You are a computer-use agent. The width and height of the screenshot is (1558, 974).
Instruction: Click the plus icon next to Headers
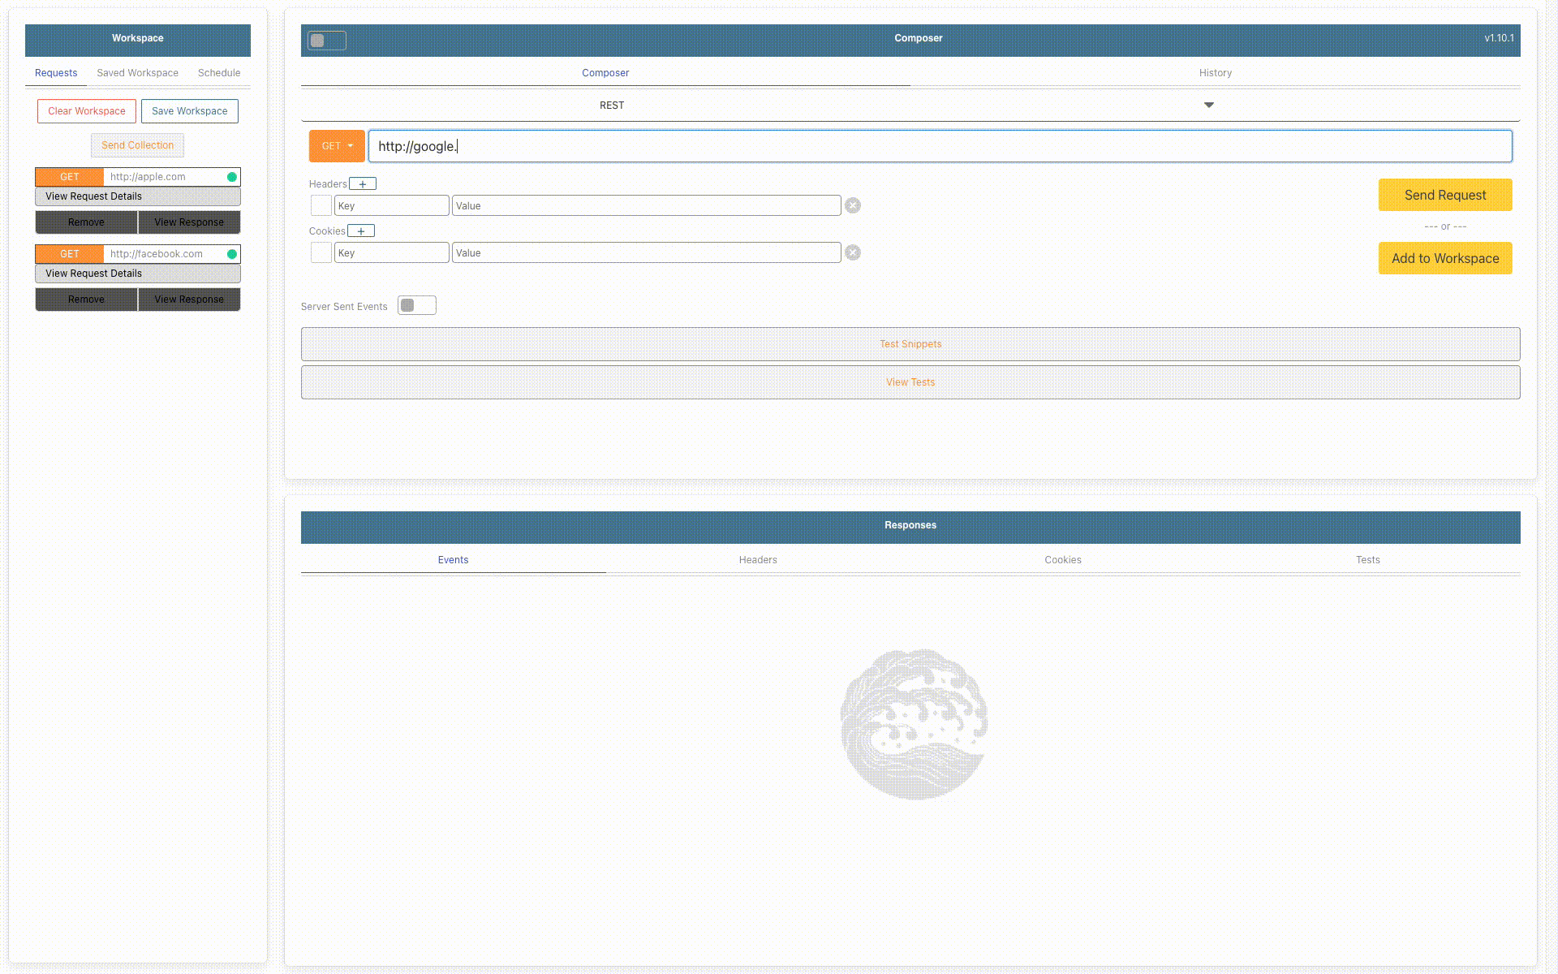[363, 184]
